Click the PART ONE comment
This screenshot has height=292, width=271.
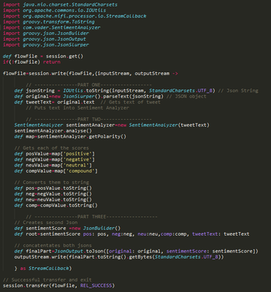point(88,85)
